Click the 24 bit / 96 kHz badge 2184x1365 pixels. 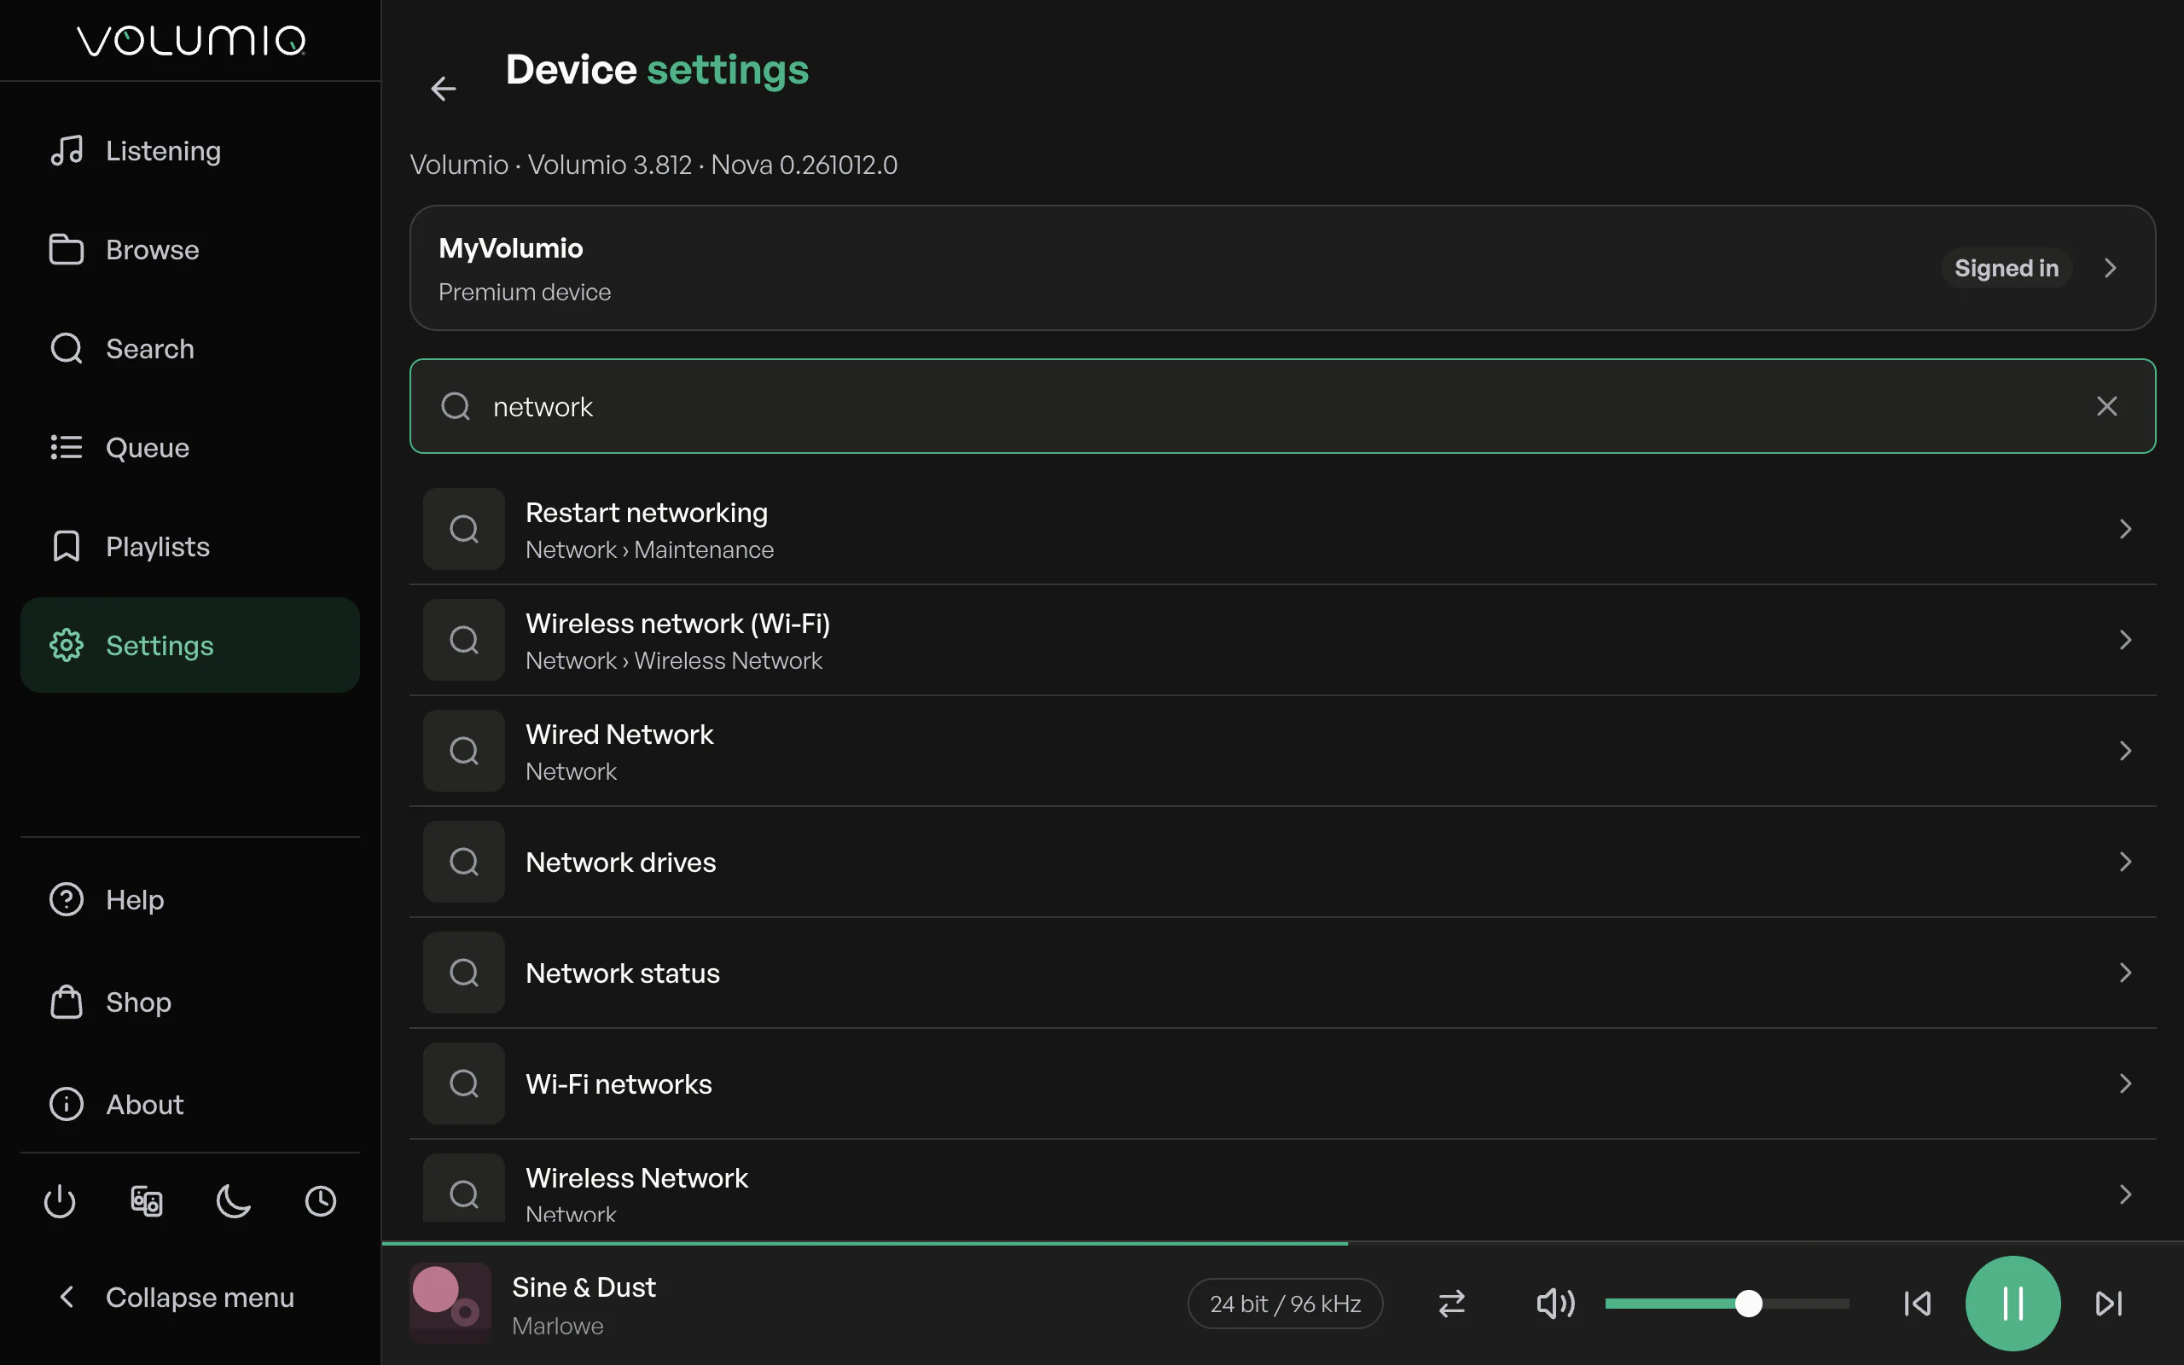(1284, 1303)
